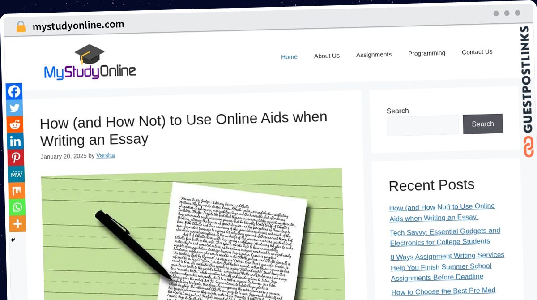Image resolution: width=537 pixels, height=300 pixels.
Task: Click the Search button
Action: pos(482,124)
